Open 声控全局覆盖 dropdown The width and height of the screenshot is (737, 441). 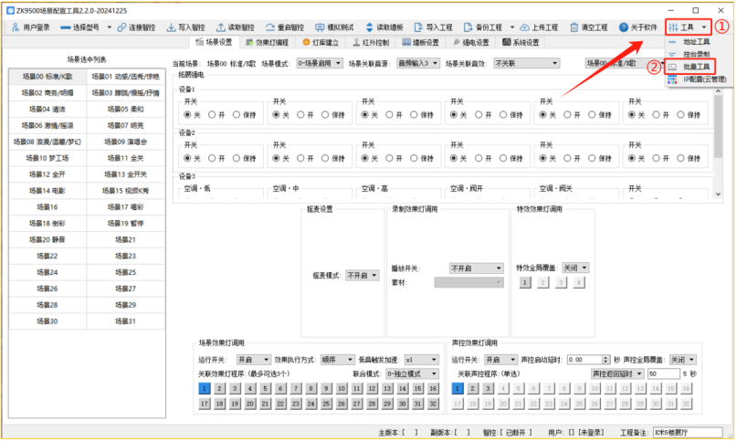tap(682, 360)
